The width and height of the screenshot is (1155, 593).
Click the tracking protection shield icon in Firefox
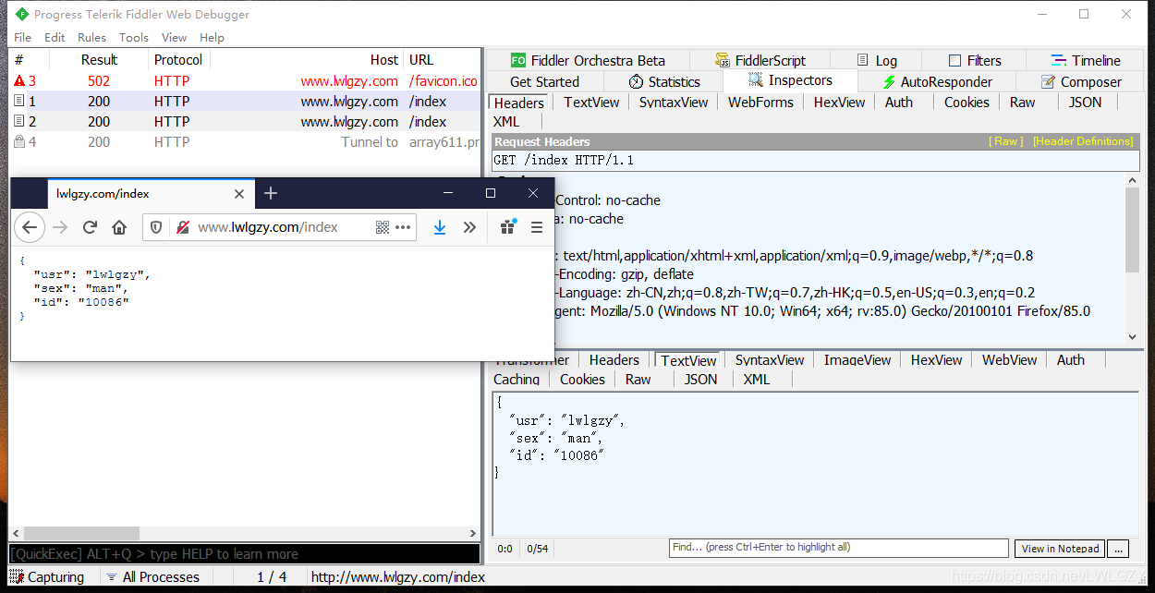click(156, 227)
